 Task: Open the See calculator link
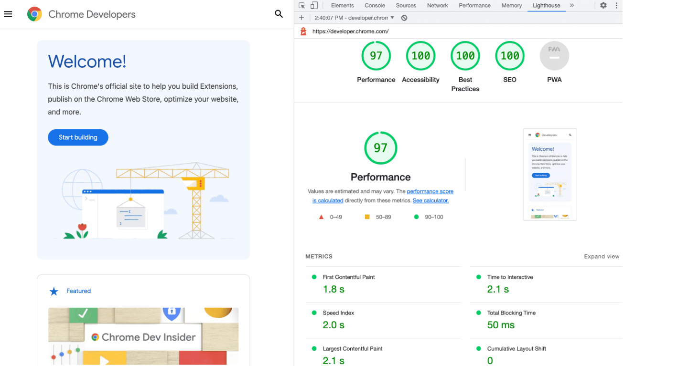tap(430, 200)
